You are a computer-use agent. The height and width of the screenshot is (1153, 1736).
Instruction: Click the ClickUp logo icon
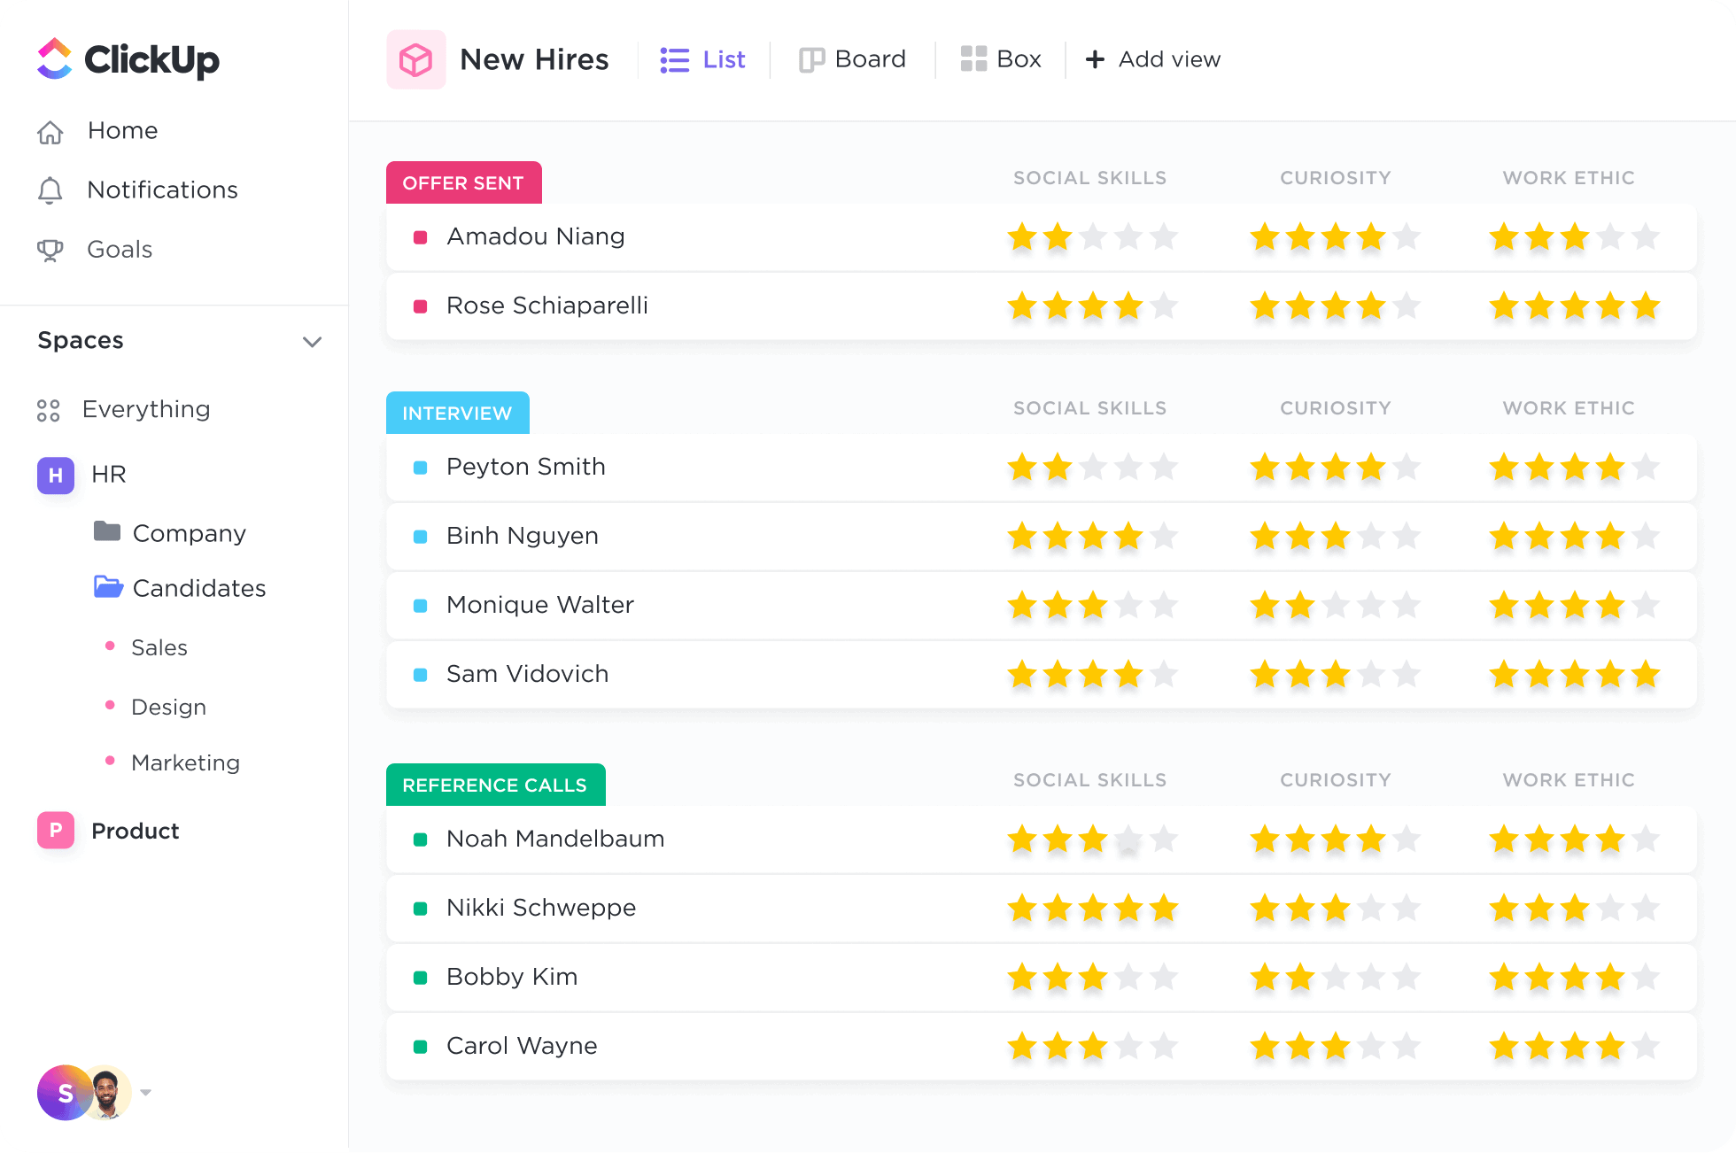54,59
